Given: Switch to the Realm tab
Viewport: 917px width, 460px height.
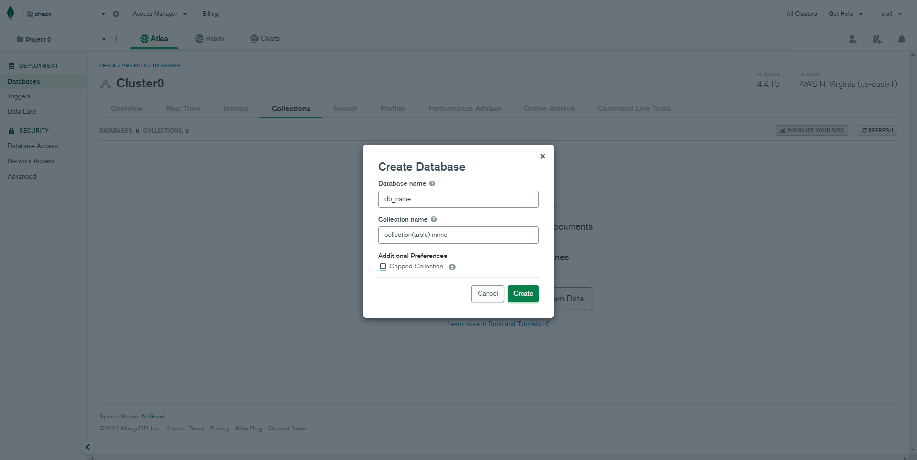Looking at the screenshot, I should [x=210, y=39].
